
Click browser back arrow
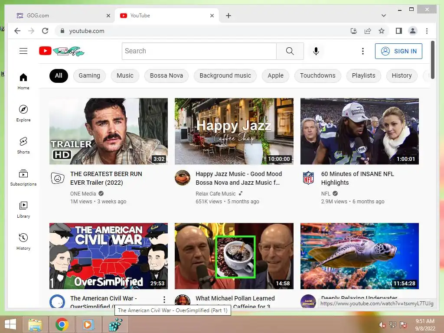tap(17, 31)
